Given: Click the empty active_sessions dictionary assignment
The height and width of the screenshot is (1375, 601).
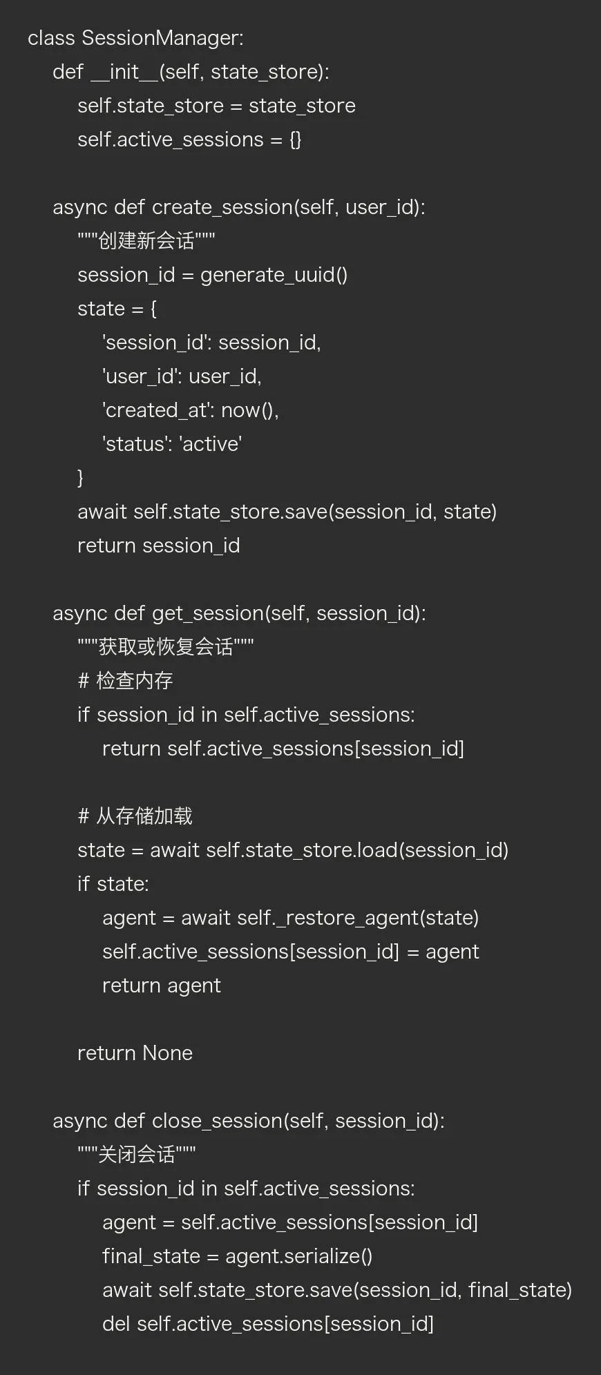Looking at the screenshot, I should pos(189,140).
